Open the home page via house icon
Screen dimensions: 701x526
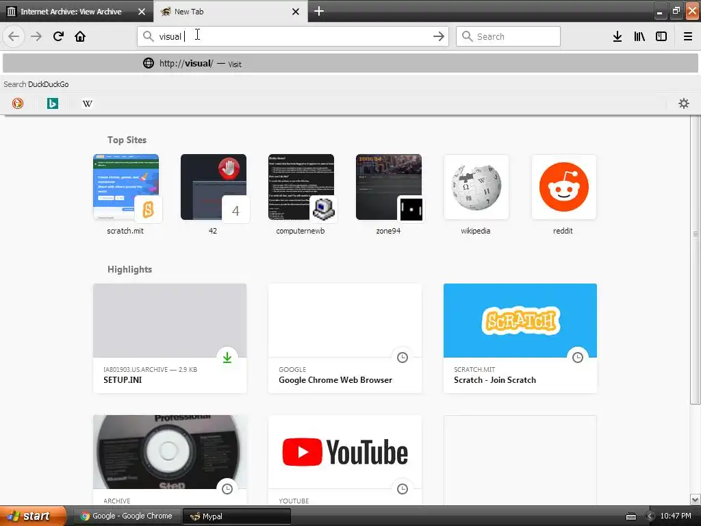tap(80, 36)
